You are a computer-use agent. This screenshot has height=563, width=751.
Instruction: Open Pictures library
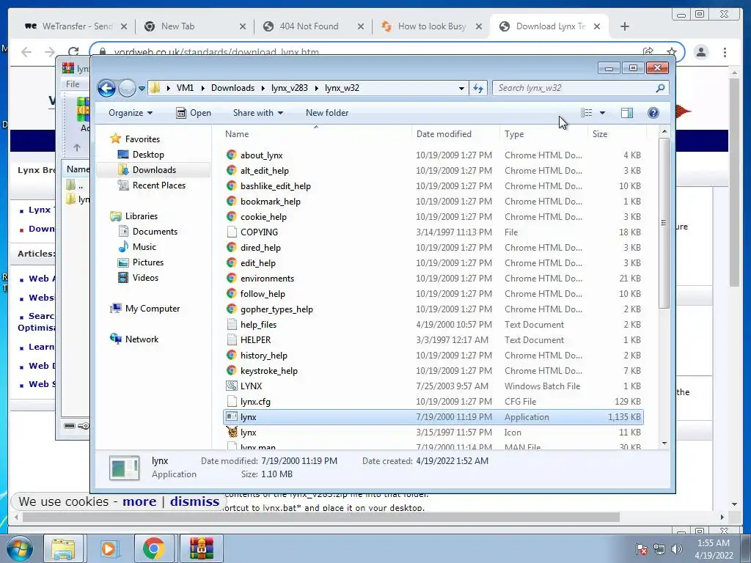coord(148,262)
